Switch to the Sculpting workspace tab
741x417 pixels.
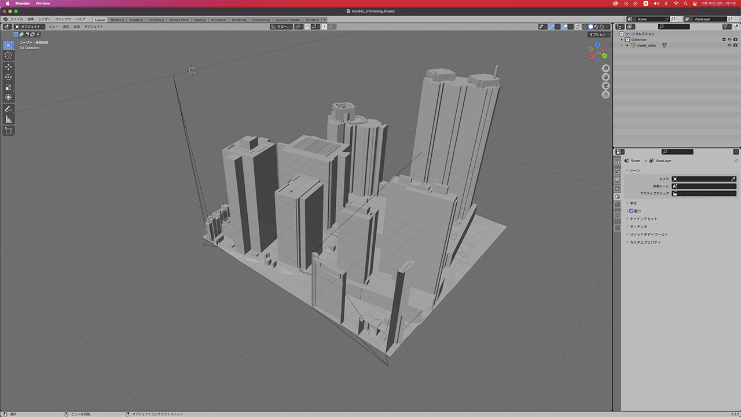click(x=136, y=20)
